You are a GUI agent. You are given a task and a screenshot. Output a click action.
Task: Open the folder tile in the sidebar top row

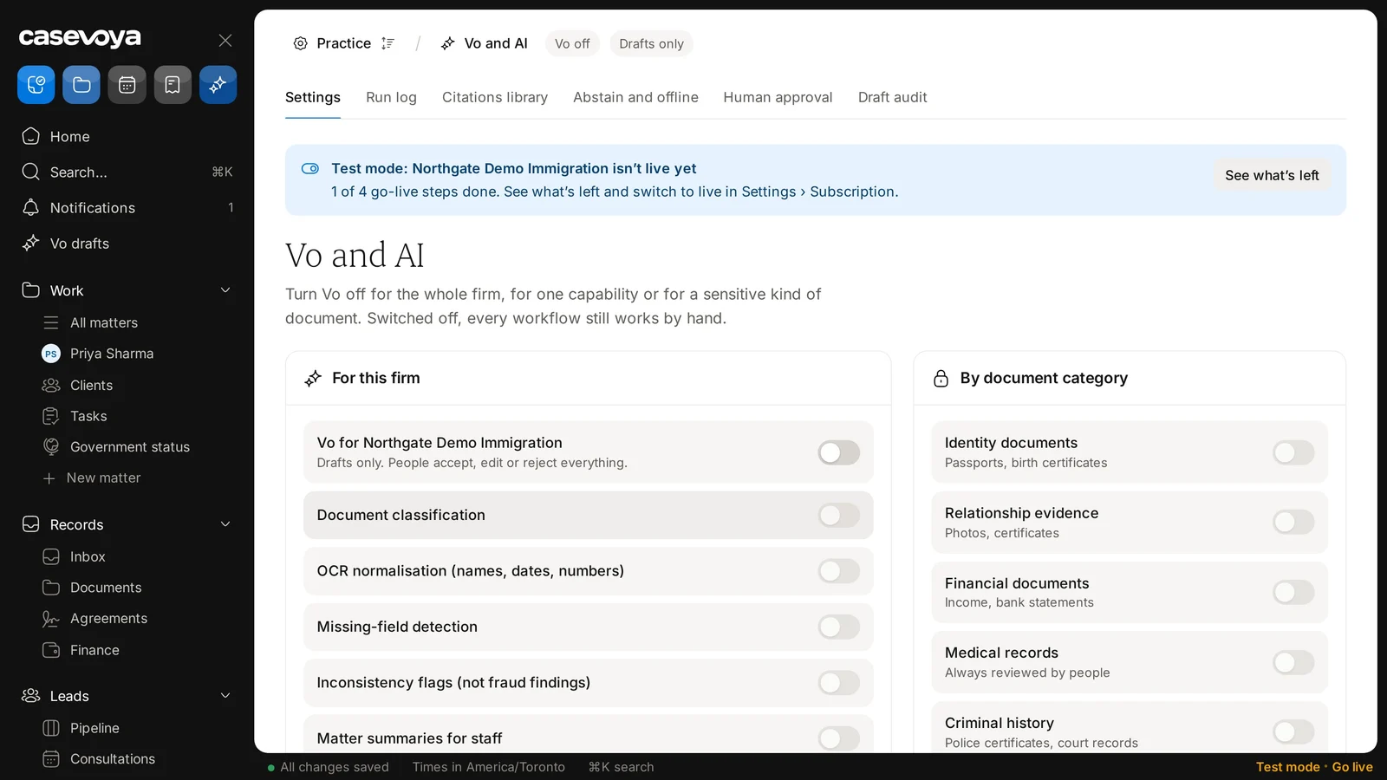pos(81,85)
